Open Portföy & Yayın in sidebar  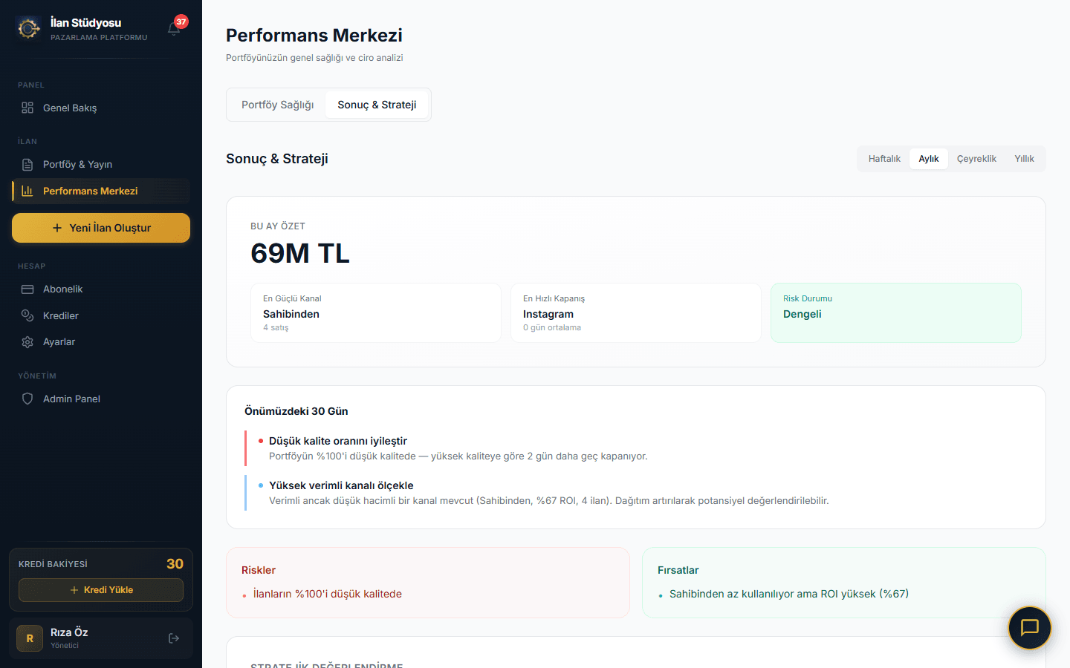click(77, 164)
